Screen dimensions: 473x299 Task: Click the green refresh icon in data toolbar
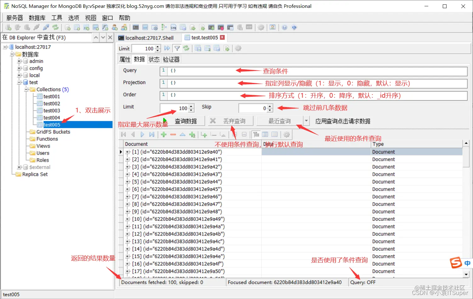pyautogui.click(x=186, y=48)
